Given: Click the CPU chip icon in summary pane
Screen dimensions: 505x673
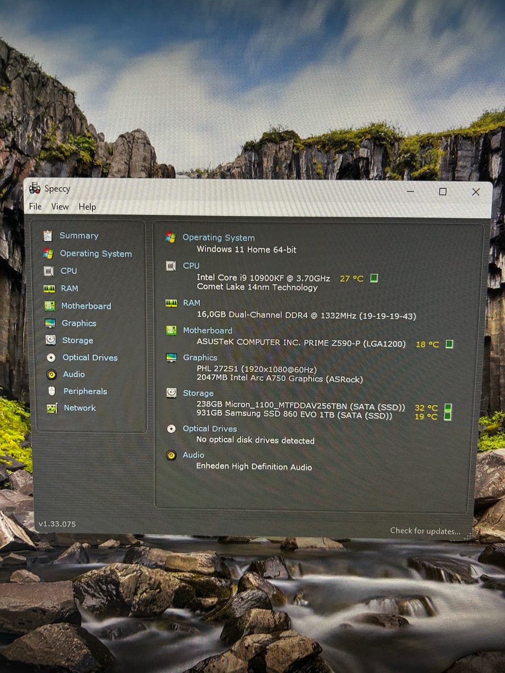Looking at the screenshot, I should [x=171, y=266].
